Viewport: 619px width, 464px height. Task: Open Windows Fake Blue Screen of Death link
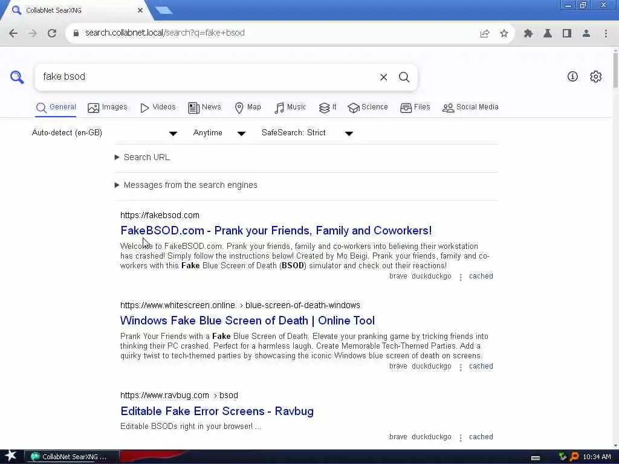pyautogui.click(x=247, y=320)
